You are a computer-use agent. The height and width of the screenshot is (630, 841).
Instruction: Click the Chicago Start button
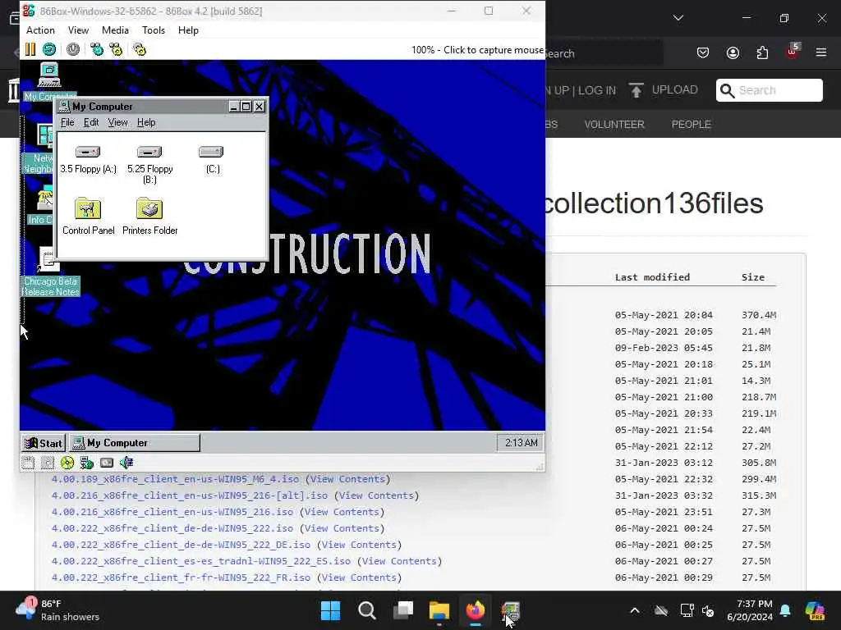pyautogui.click(x=44, y=443)
